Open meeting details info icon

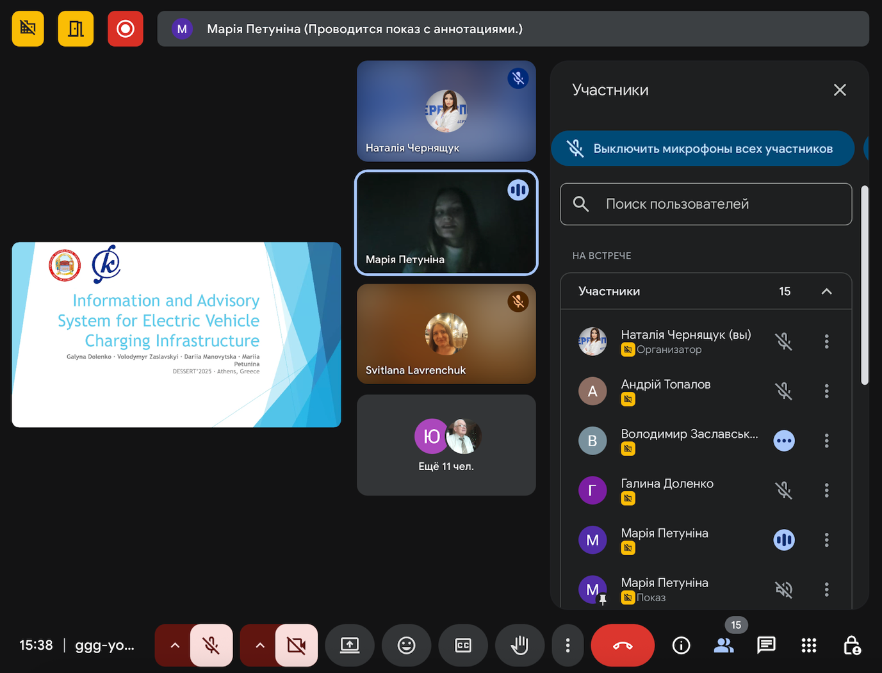681,645
